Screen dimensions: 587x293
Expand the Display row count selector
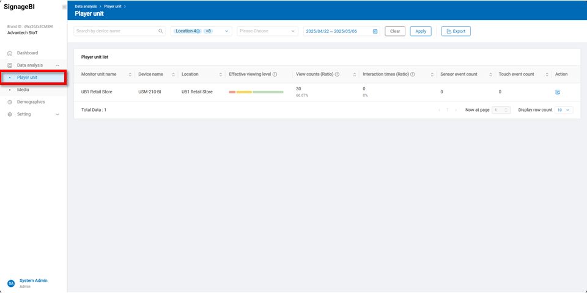(x=563, y=110)
